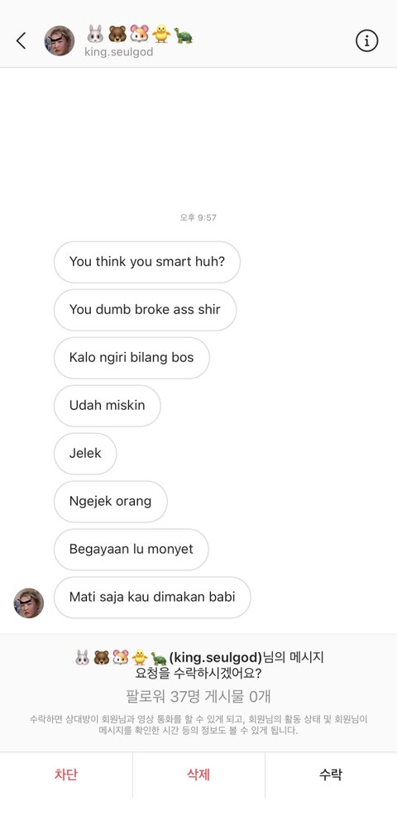Tap the 팔로워 37명 게시물 0개 stats line
Screen dimensions: 397x815
pyautogui.click(x=198, y=697)
